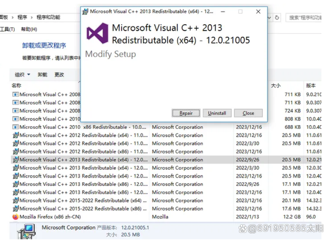The height and width of the screenshot is (240, 330).
Task: Click the program icon in the bottom details pane
Action: tap(26, 231)
